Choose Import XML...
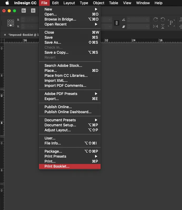The height and width of the screenshot is (210, 182). (70, 81)
